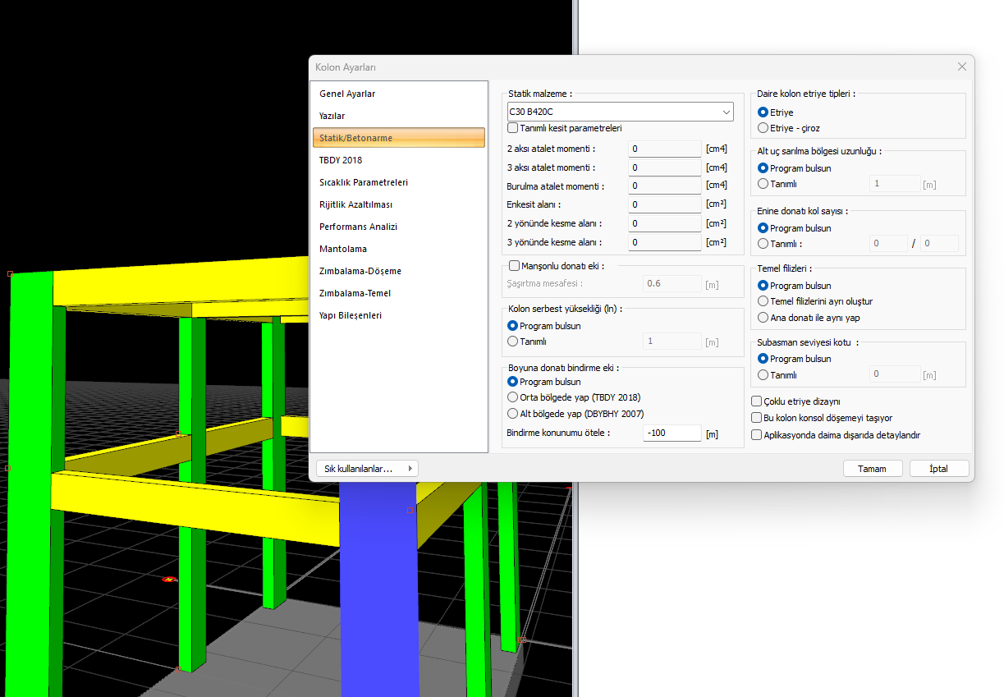Expand the Sık kullanılanlar menu
1004x697 pixels.
tap(367, 469)
